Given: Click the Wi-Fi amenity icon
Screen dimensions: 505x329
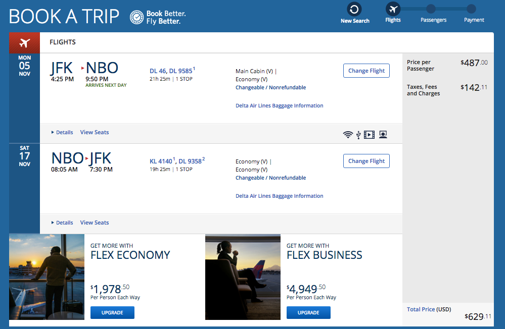Looking at the screenshot, I should point(348,135).
